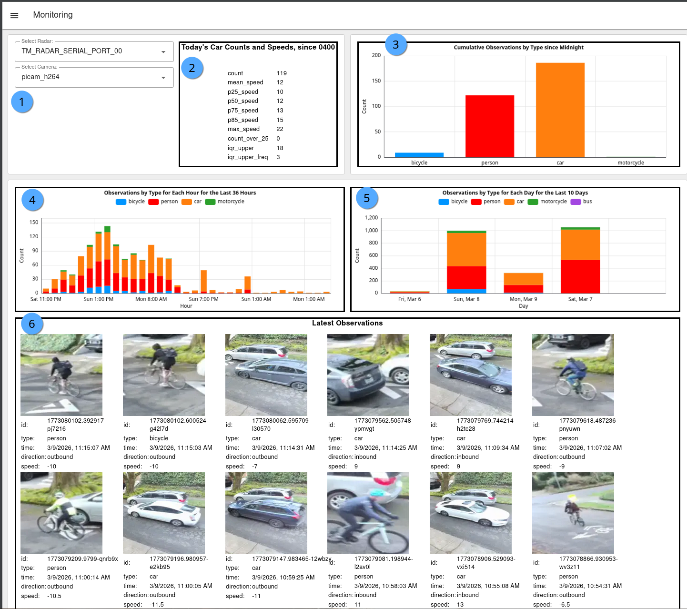Screen dimensions: 687x609
Task: Open observation thumbnail with id ending vxi514
Action: tap(471, 513)
